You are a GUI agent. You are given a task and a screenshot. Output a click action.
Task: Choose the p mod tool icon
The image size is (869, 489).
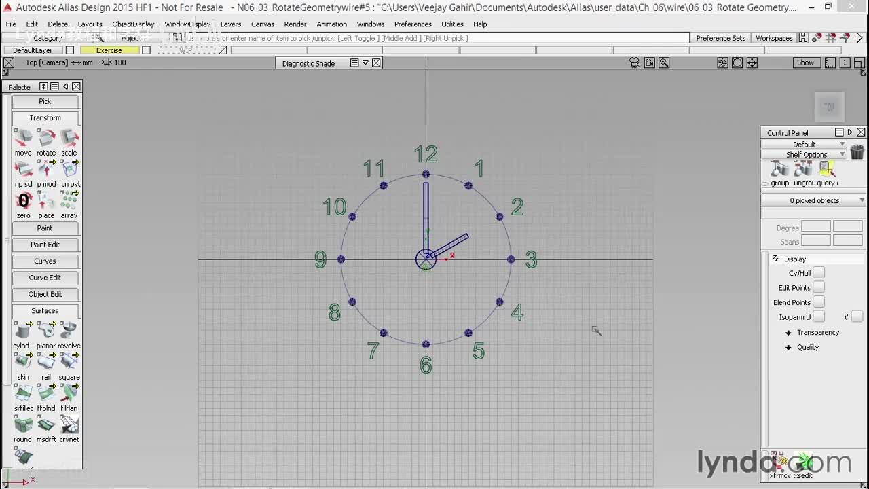click(46, 170)
